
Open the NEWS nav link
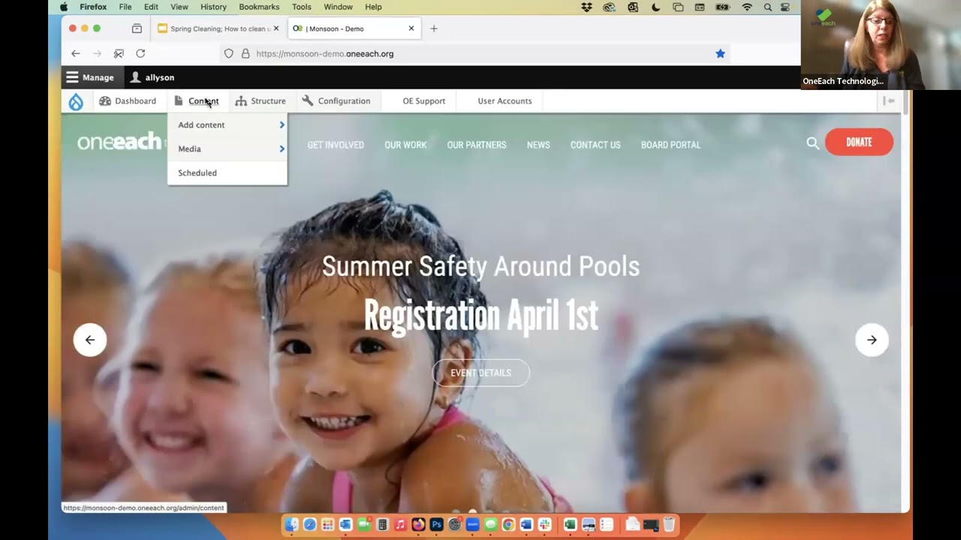pyautogui.click(x=538, y=145)
